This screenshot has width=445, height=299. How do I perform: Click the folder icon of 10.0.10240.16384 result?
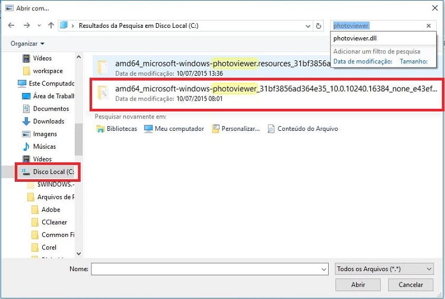coord(103,93)
